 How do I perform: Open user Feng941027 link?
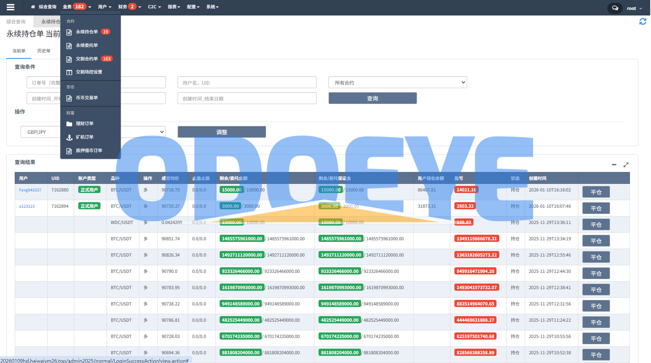[30, 190]
